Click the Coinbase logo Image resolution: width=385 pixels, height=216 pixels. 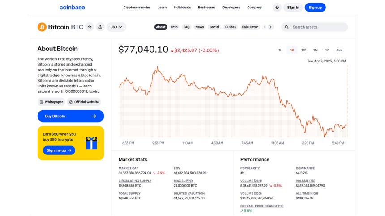click(x=72, y=7)
